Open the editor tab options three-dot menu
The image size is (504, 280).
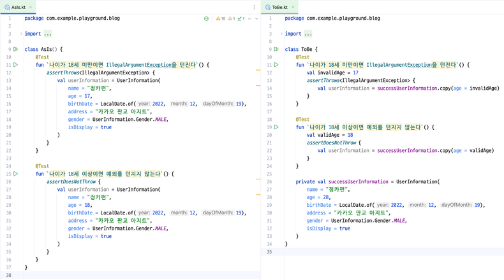254,7
